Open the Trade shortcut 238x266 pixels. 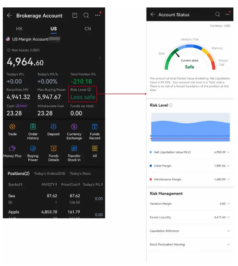pos(12,130)
